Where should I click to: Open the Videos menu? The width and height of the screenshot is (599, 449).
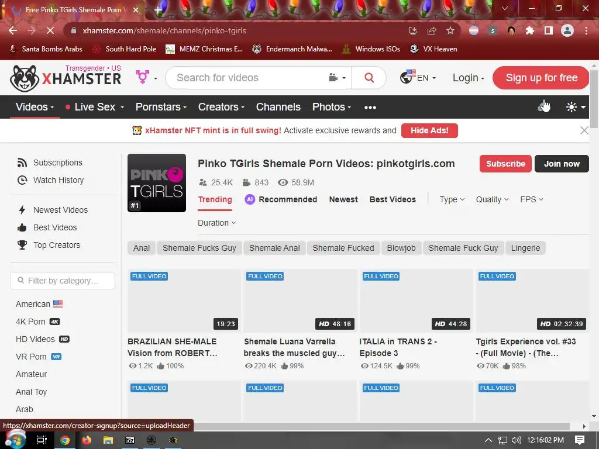click(x=35, y=107)
